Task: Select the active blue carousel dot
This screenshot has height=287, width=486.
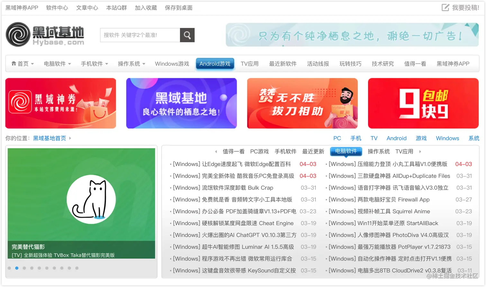Action: (17, 268)
